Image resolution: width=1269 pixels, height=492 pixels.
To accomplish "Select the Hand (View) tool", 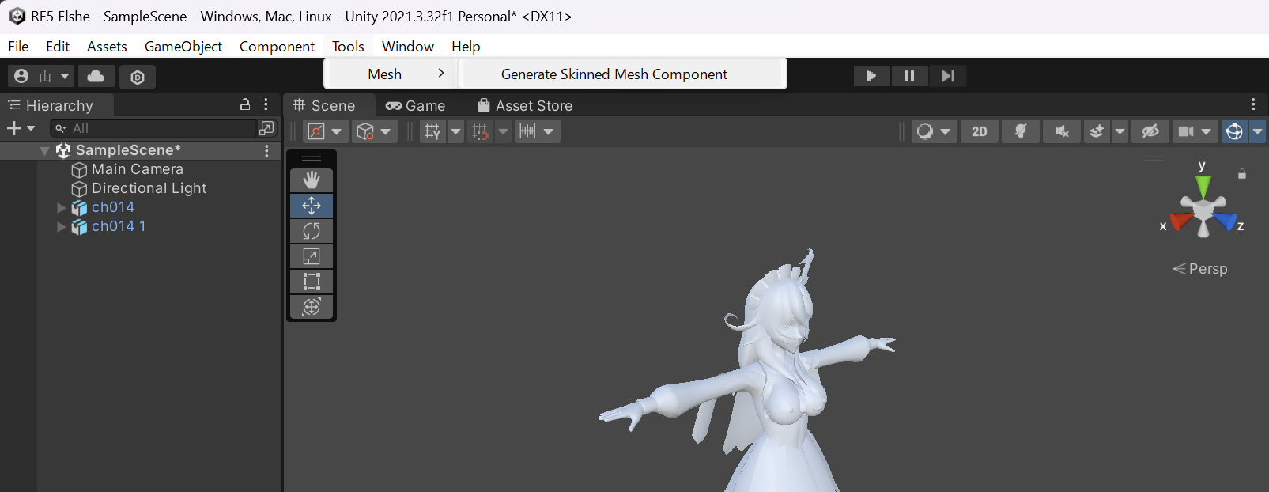I will [x=312, y=180].
